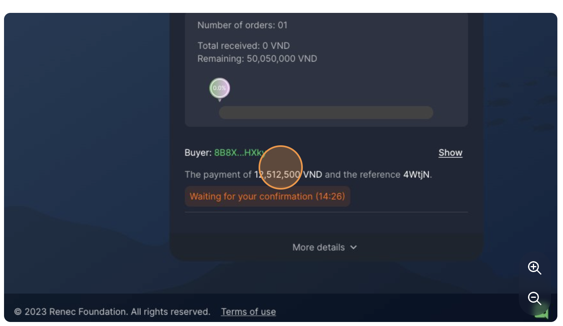The width and height of the screenshot is (563, 326).
Task: Click the zoom in magnifier icon
Action: (x=534, y=268)
